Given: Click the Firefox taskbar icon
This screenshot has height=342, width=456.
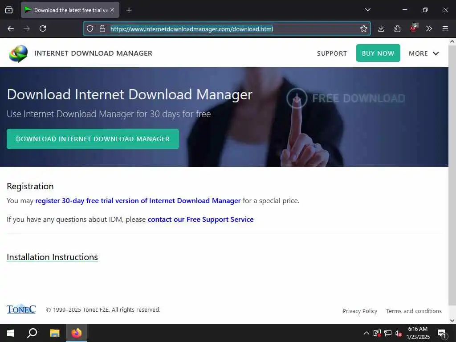Looking at the screenshot, I should point(77,333).
